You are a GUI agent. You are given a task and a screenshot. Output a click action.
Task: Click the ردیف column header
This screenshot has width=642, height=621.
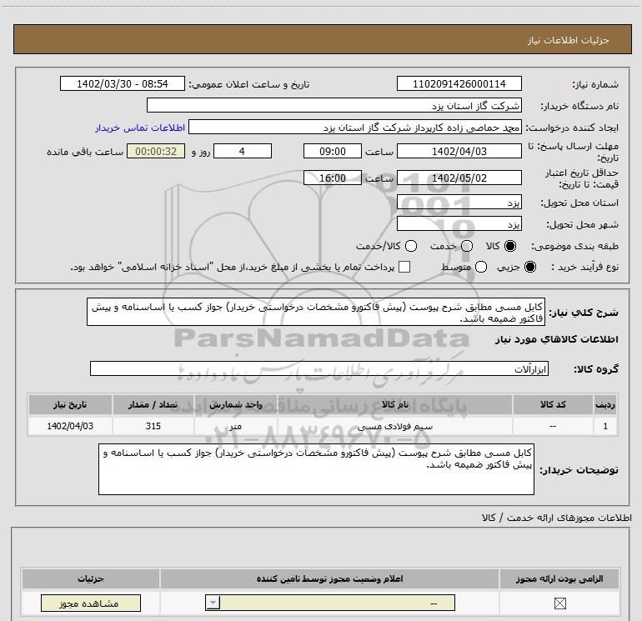tap(605, 404)
